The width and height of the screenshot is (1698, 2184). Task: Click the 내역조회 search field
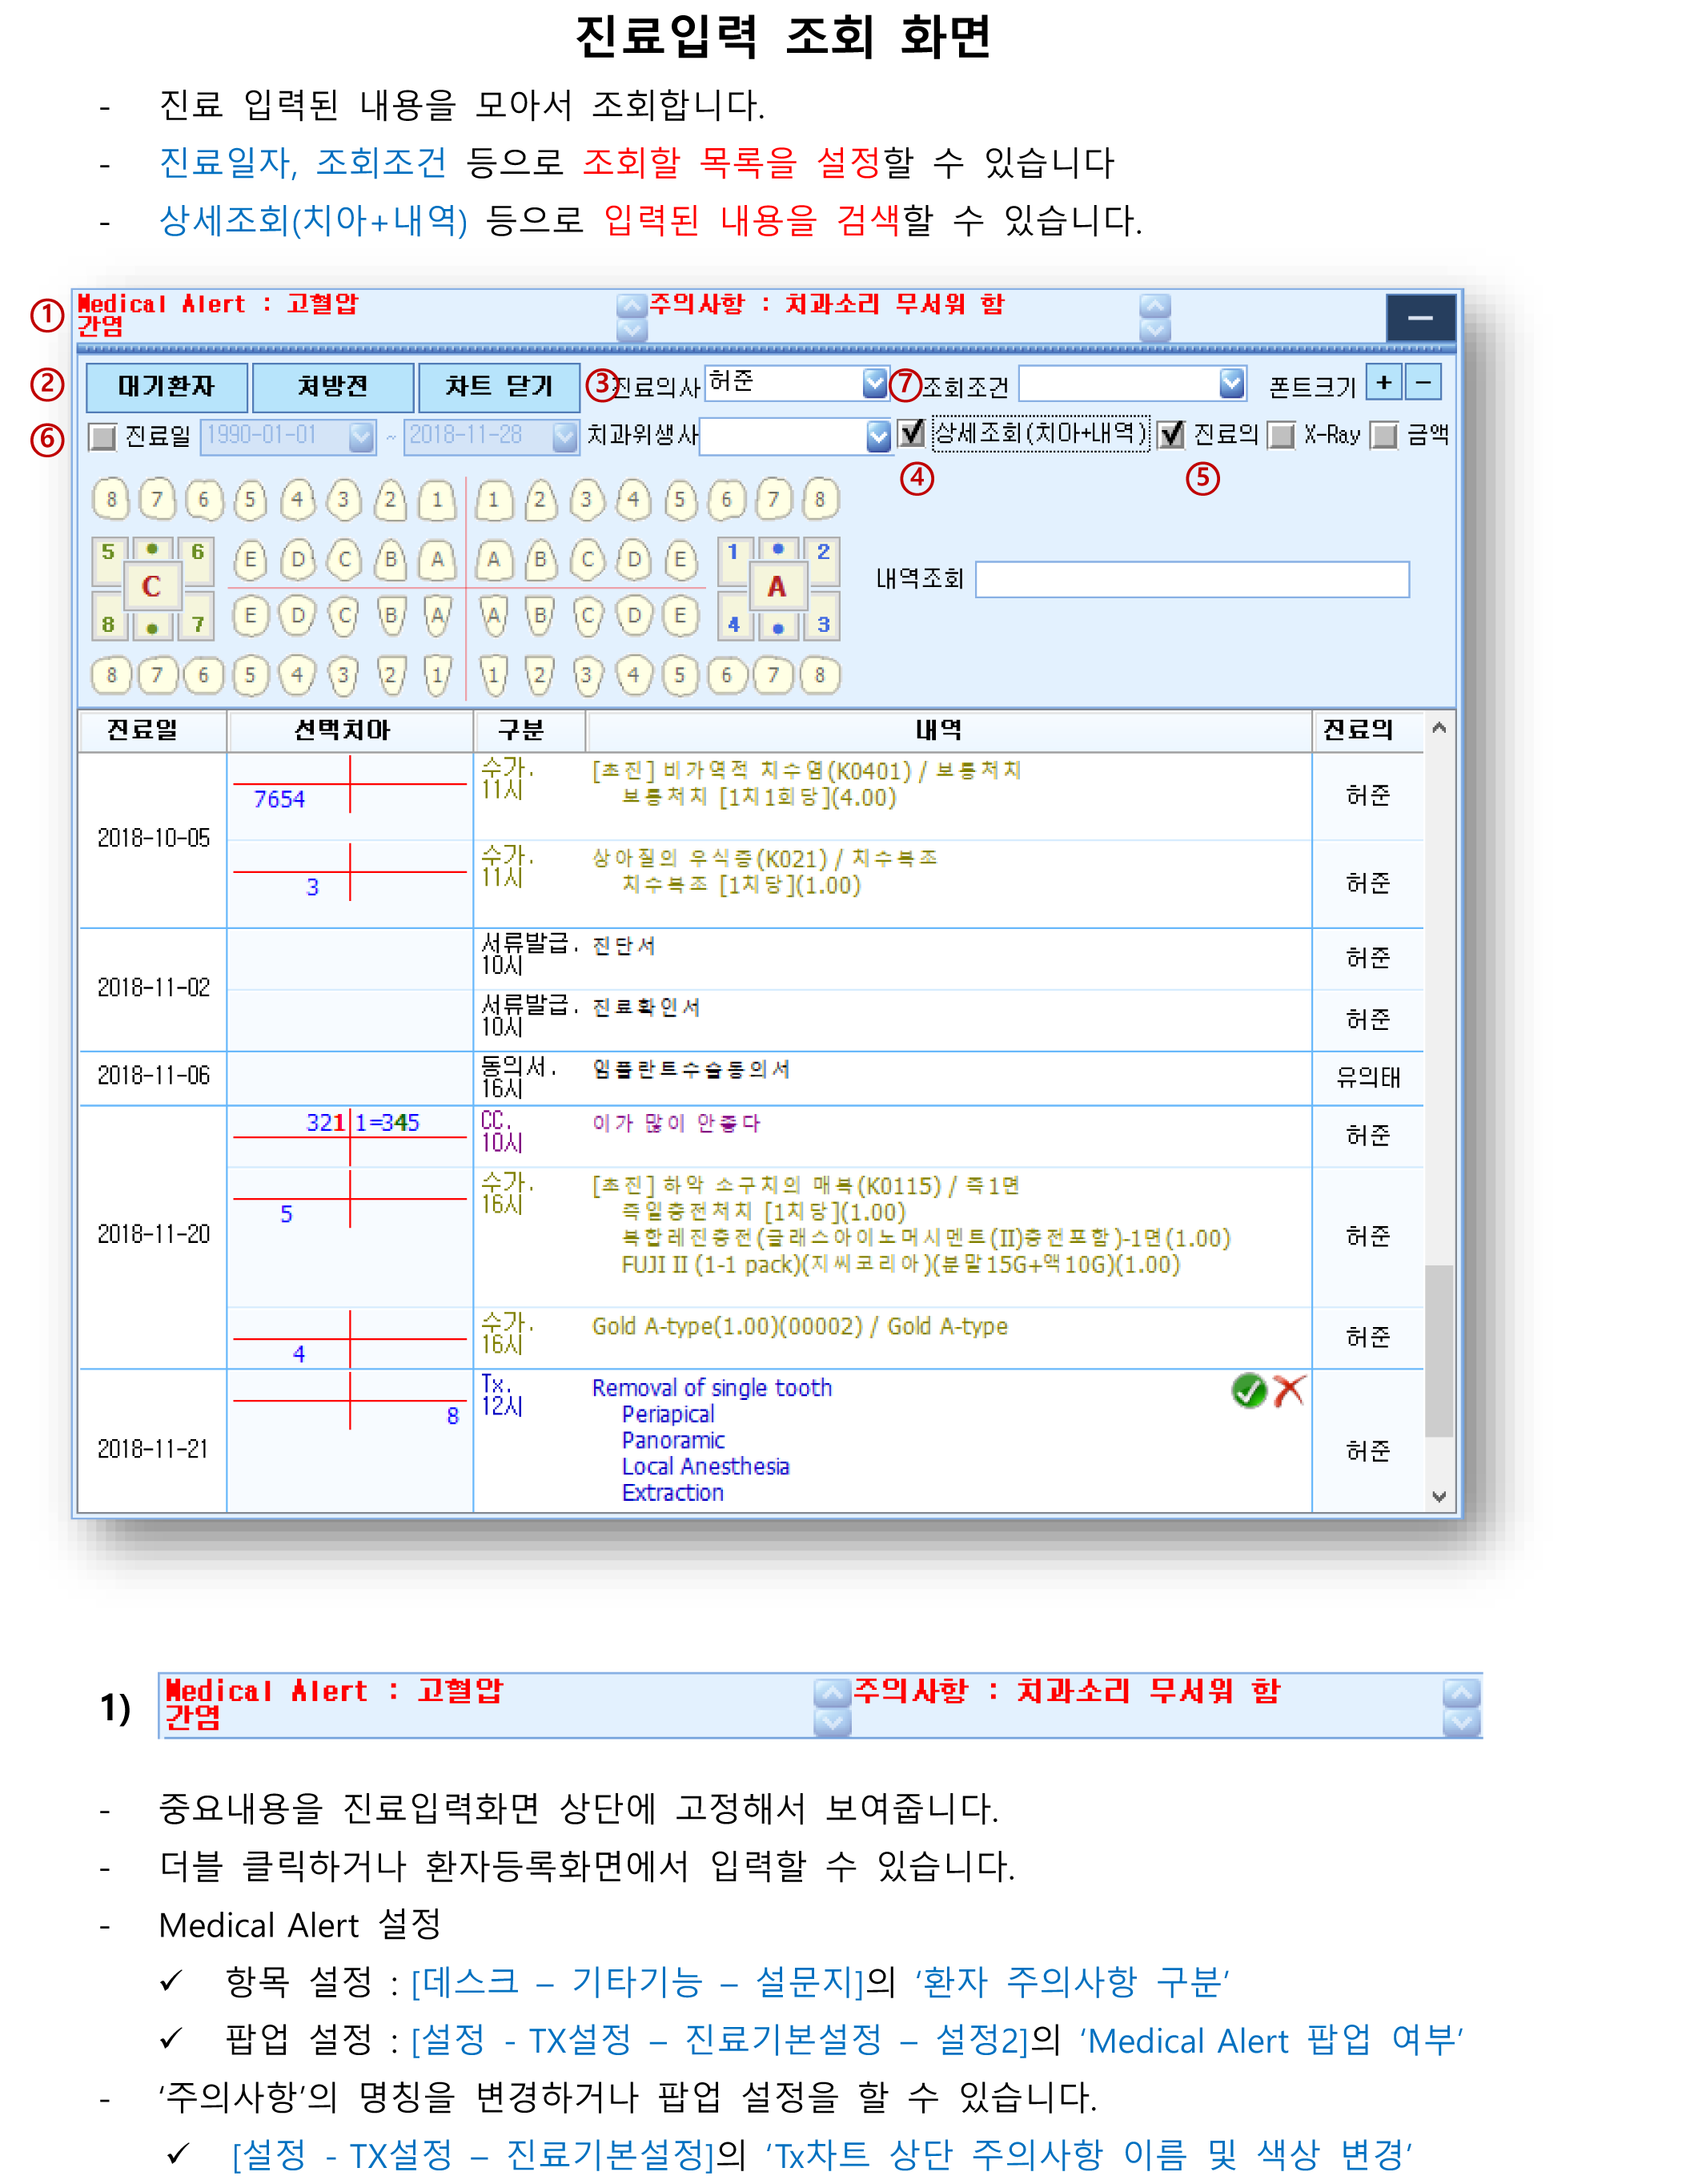[x=1192, y=579]
